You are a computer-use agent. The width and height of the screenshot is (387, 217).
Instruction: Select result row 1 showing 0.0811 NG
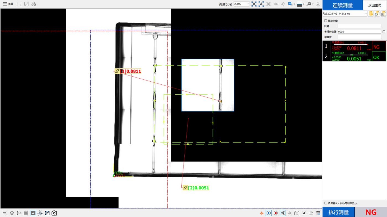(x=354, y=46)
